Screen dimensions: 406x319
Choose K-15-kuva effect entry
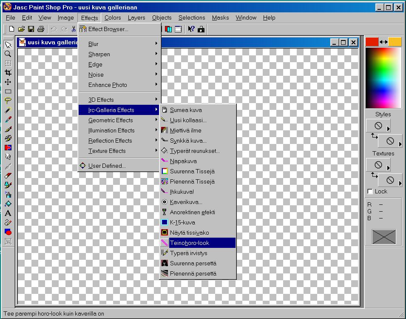198,222
